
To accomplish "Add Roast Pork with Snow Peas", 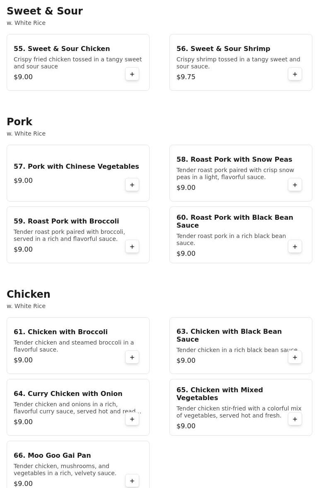I will [x=295, y=185].
